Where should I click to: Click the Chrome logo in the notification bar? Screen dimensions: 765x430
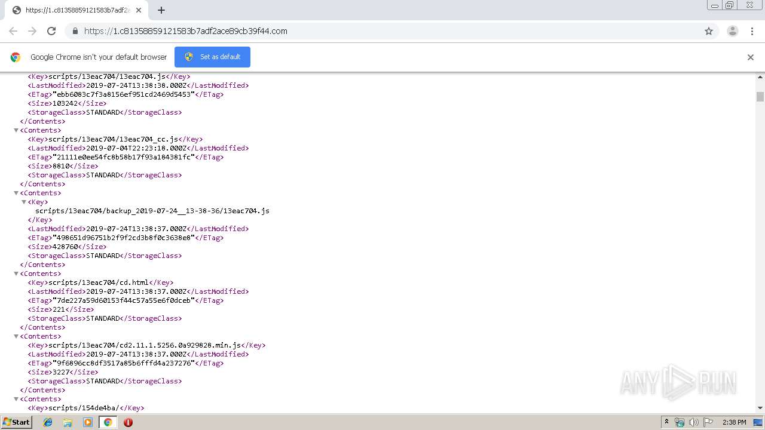pos(16,57)
